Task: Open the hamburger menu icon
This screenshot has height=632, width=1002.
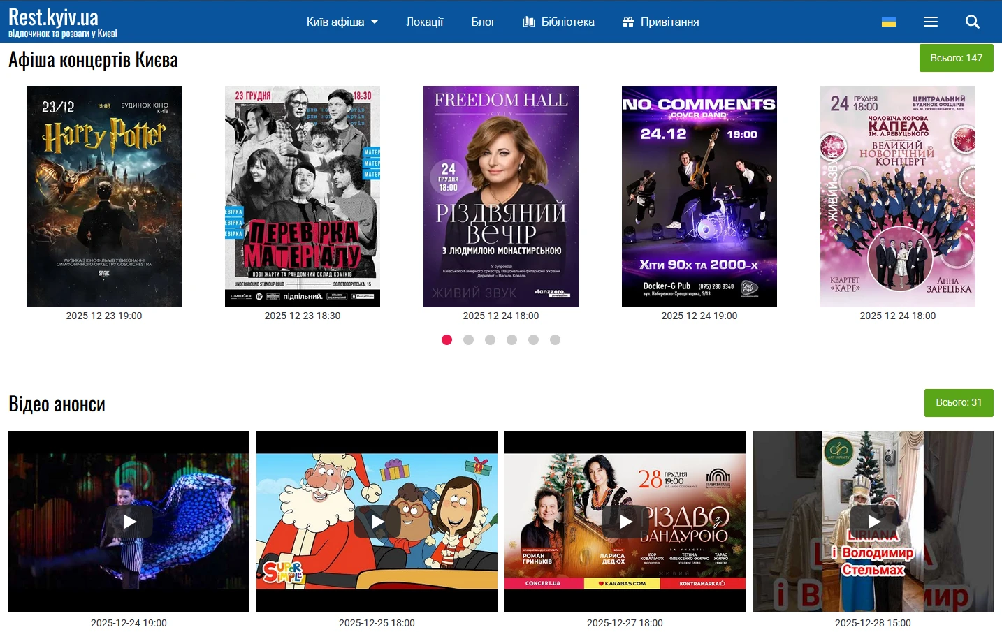Action: [930, 22]
